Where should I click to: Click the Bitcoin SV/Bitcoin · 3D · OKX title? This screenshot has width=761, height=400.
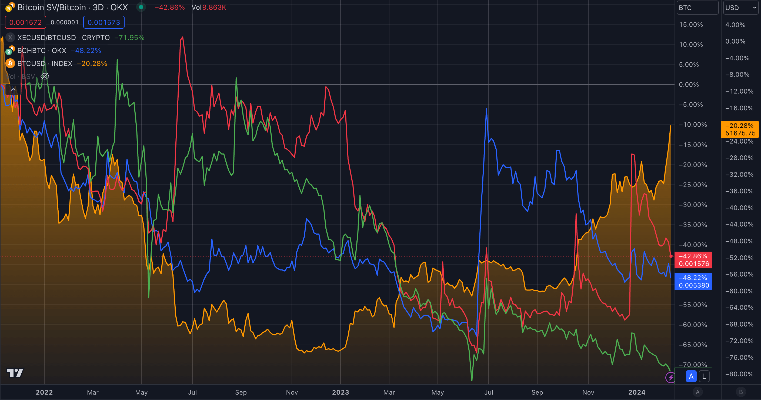[72, 7]
